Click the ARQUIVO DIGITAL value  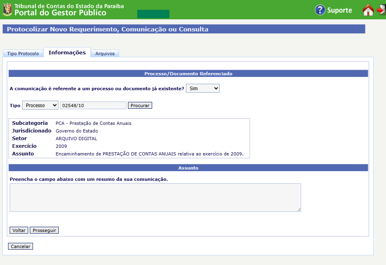pos(76,139)
